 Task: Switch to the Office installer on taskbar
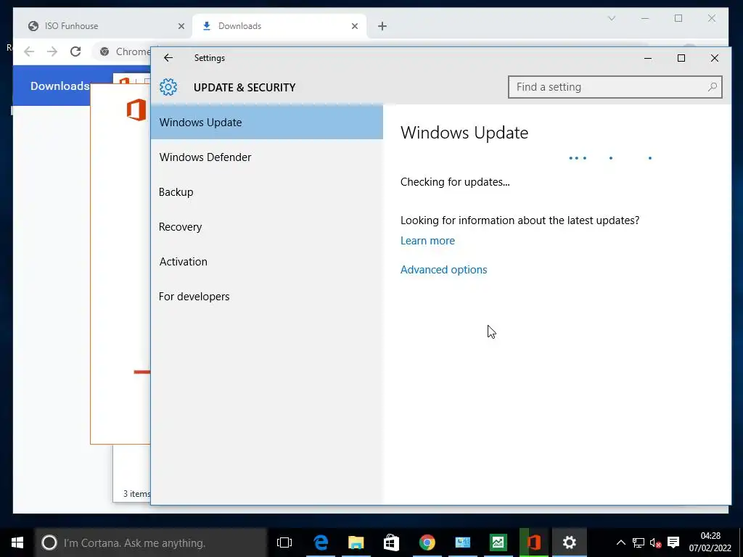(x=533, y=542)
